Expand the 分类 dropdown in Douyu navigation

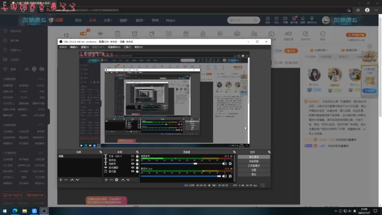click(107, 20)
